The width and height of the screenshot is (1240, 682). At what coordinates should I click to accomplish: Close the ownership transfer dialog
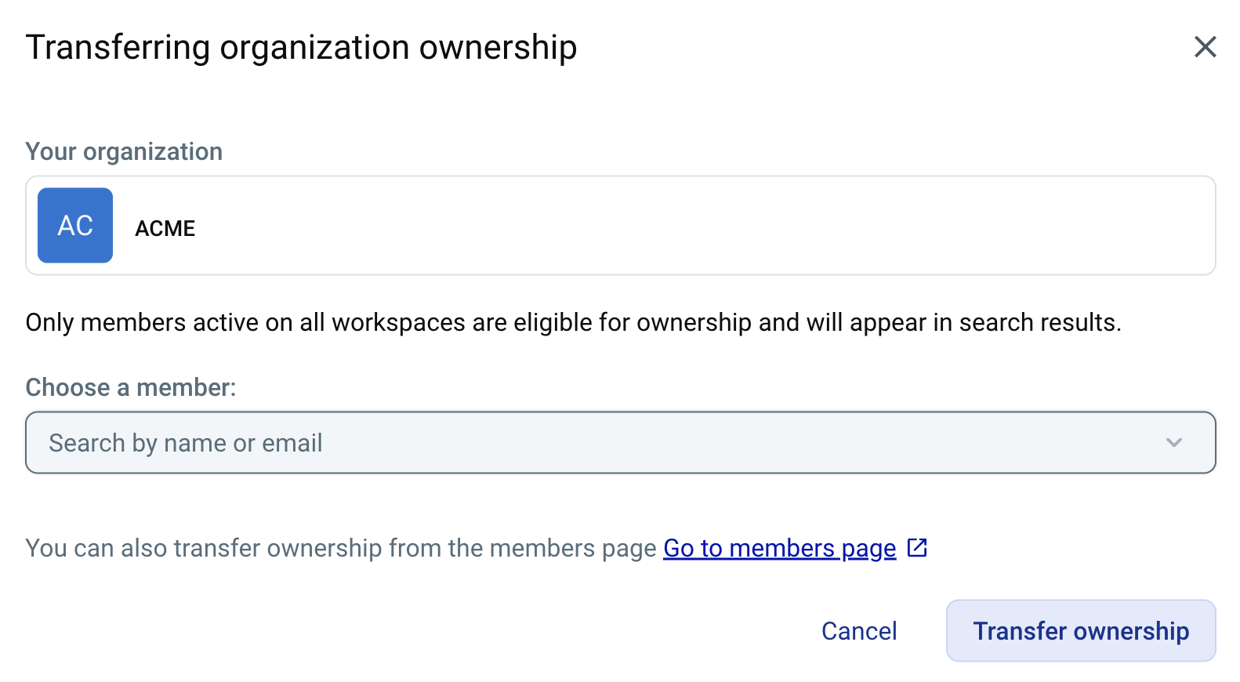[1205, 47]
